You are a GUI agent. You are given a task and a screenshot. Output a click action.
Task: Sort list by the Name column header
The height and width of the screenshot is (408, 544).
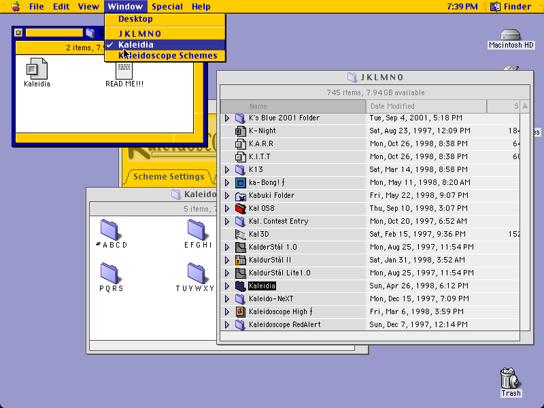tap(293, 106)
